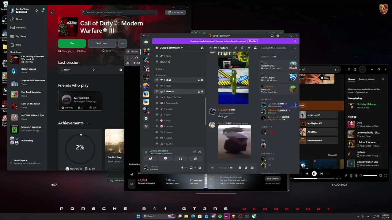Open Discord's discover servers compass icon
392x220 pixels.
(x=146, y=126)
